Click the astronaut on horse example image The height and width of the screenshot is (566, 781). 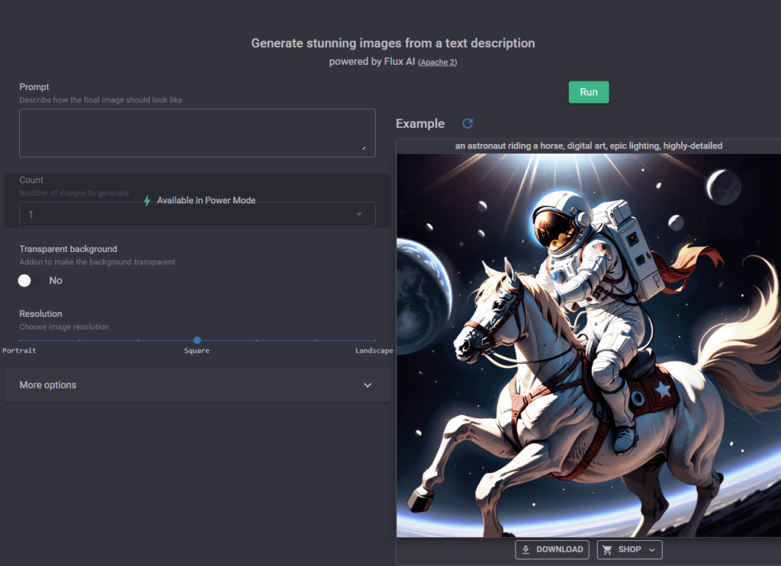click(589, 345)
